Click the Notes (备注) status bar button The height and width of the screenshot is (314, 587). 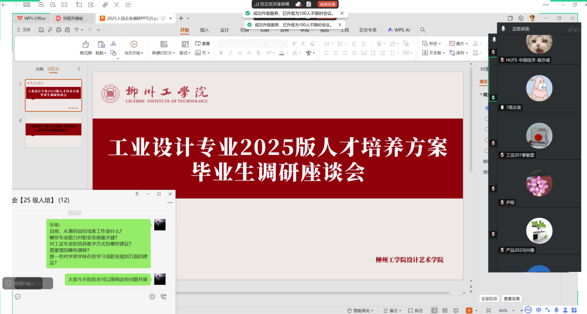[x=392, y=310]
